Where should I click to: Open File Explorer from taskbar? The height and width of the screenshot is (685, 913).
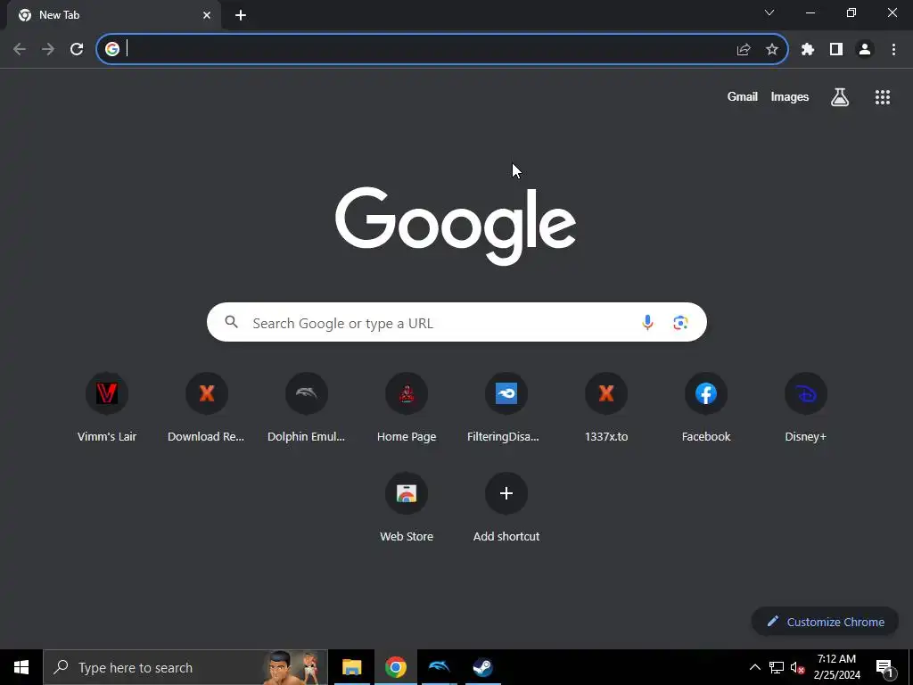click(351, 667)
